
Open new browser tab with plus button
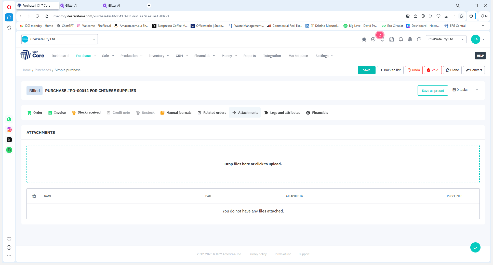(x=149, y=6)
